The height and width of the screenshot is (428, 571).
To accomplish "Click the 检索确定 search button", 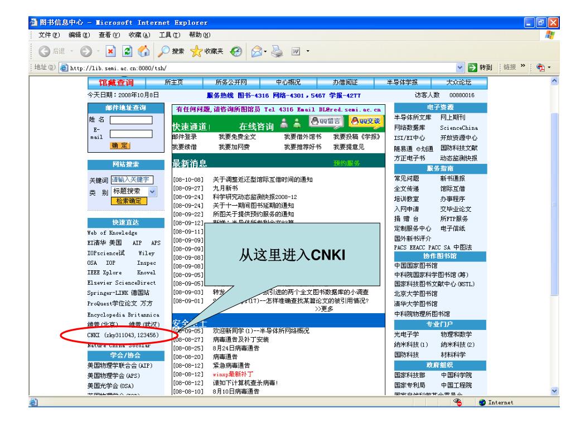I will point(129,201).
